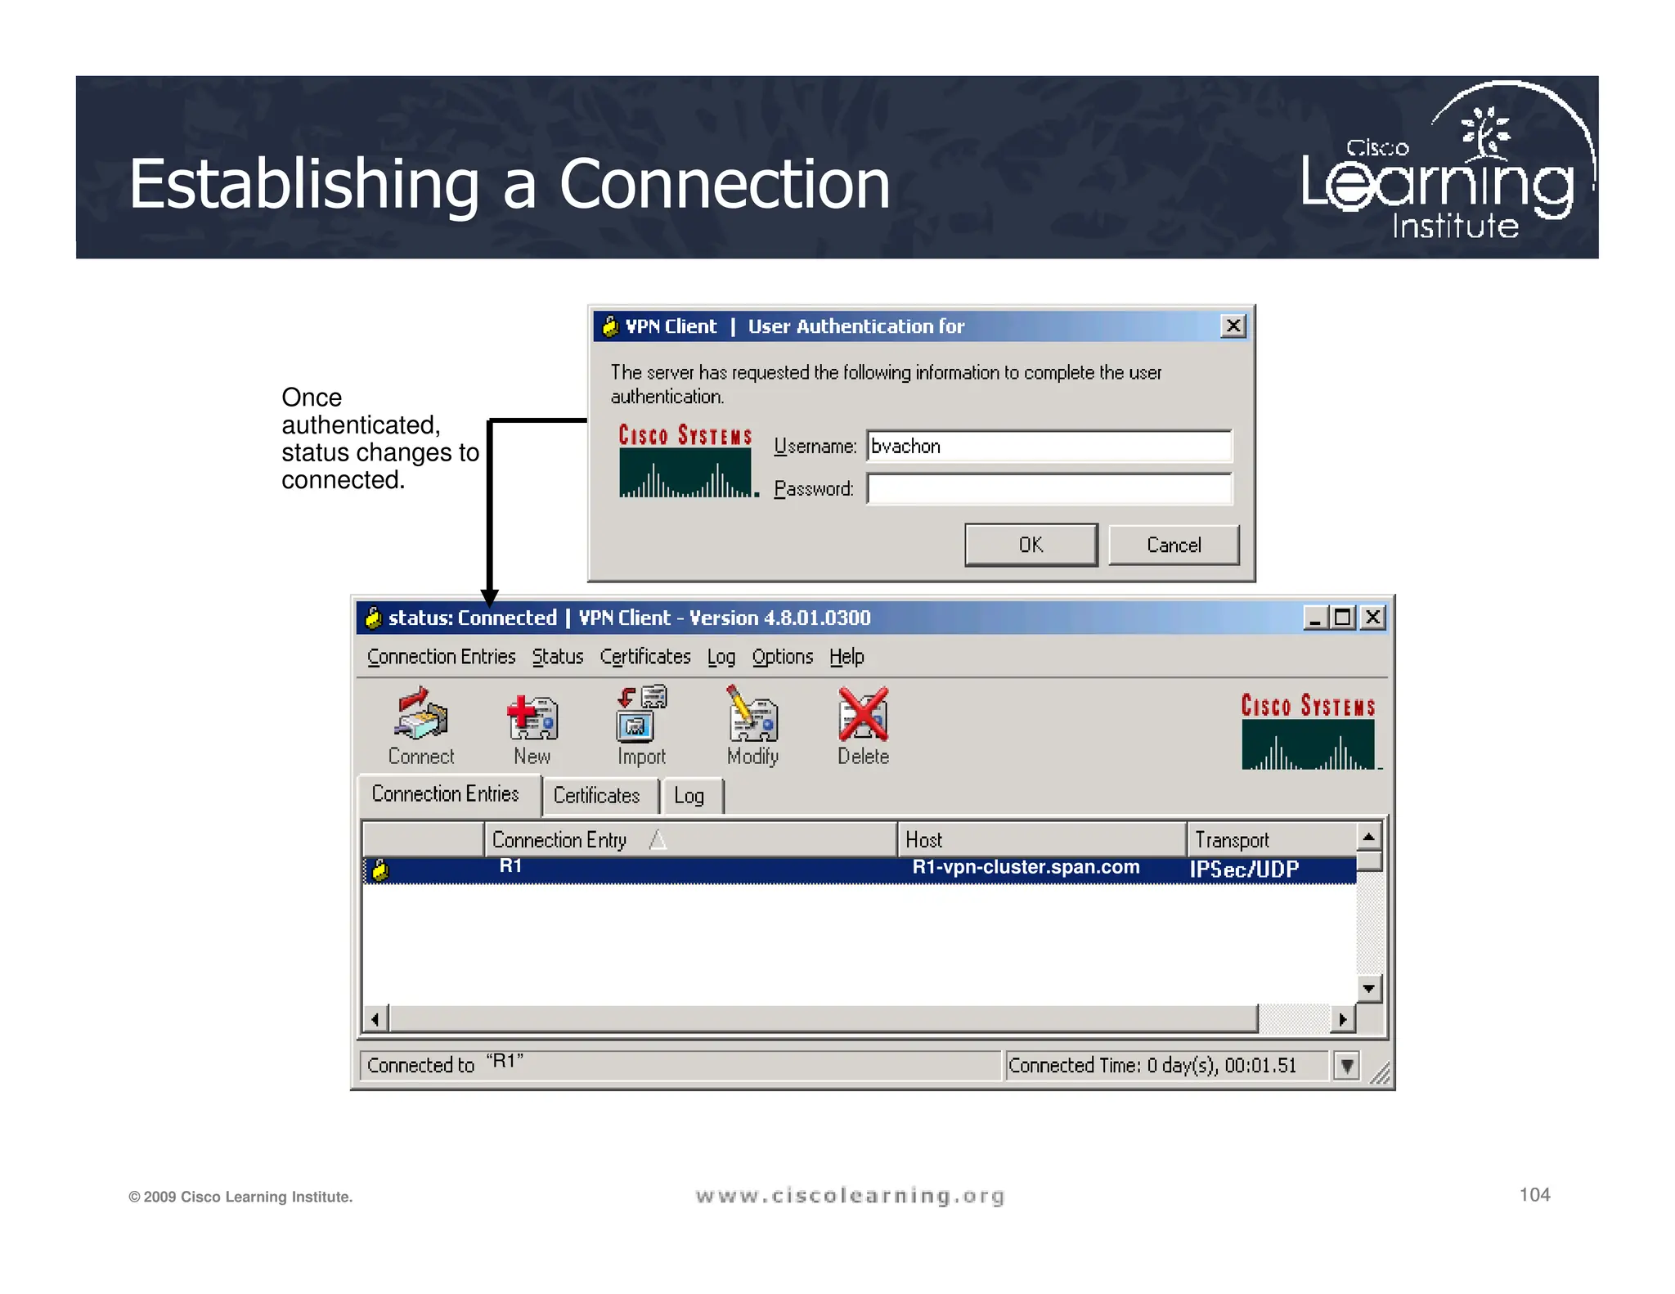The image size is (1675, 1294).
Task: Sort by the Connection Entry column header
Action: [x=690, y=840]
